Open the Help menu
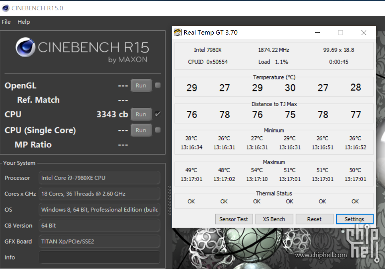The image size is (385, 269). 23,22
